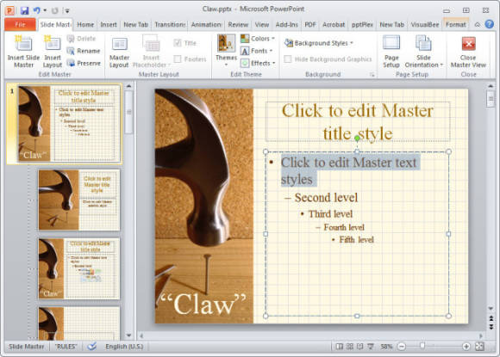500x357 pixels.
Task: Open the Background Styles dropdown
Action: pyautogui.click(x=319, y=43)
